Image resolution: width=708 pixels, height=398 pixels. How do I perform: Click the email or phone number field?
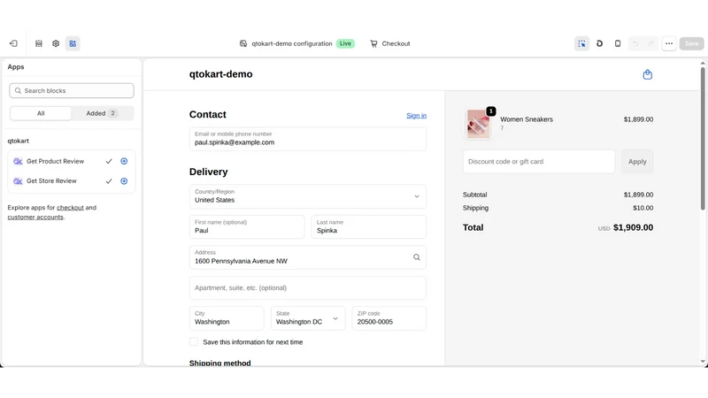tap(307, 139)
